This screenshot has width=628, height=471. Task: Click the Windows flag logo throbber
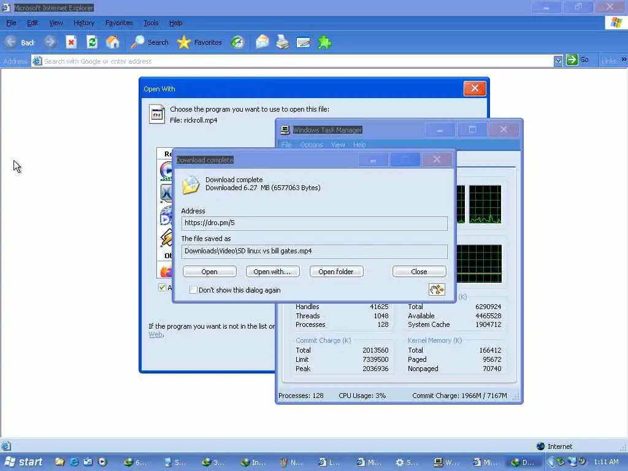[616, 23]
